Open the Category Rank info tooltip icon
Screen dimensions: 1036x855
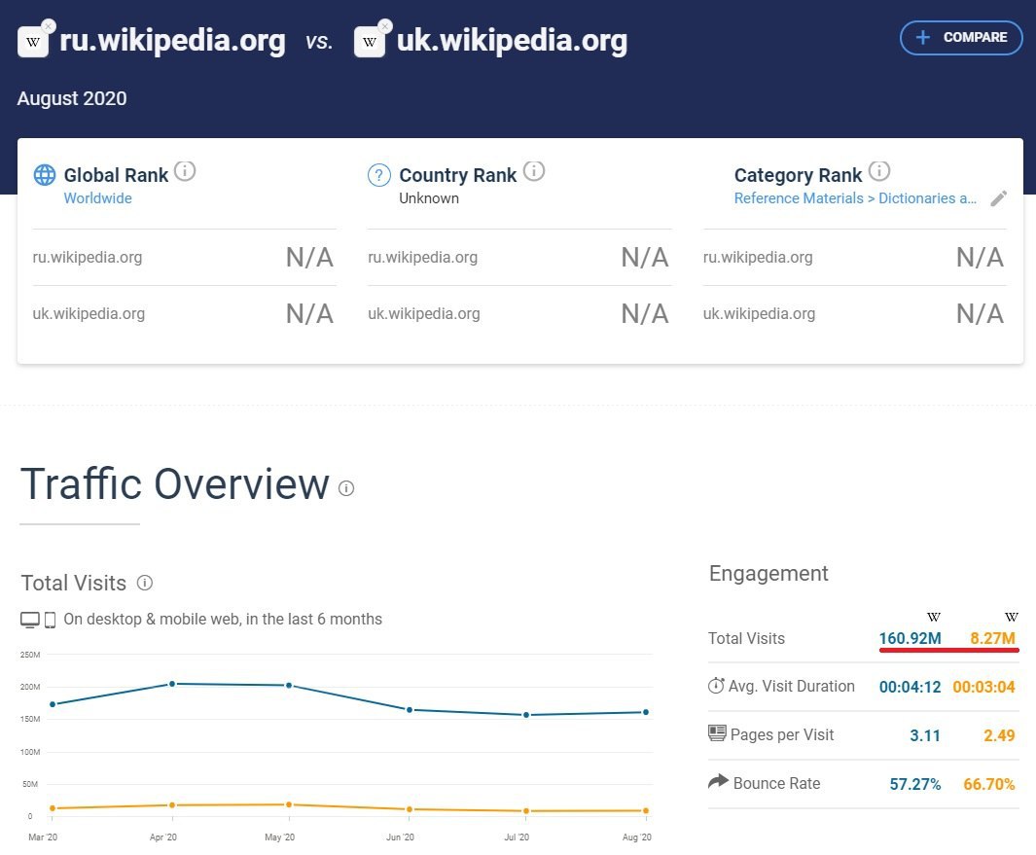click(x=878, y=171)
